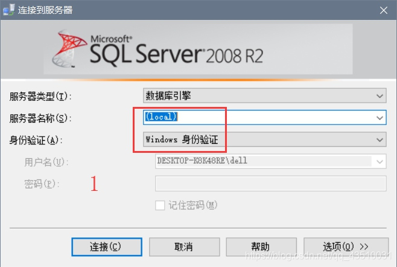Click the DESKTOP-K8K48RE\dell username field

coord(271,161)
